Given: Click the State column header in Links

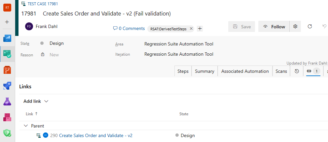Looking at the screenshot, I should 184,114.
